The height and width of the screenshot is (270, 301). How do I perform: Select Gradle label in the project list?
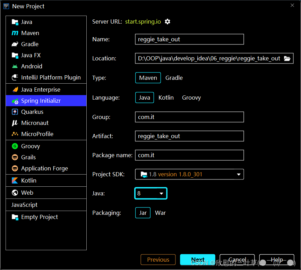click(30, 44)
